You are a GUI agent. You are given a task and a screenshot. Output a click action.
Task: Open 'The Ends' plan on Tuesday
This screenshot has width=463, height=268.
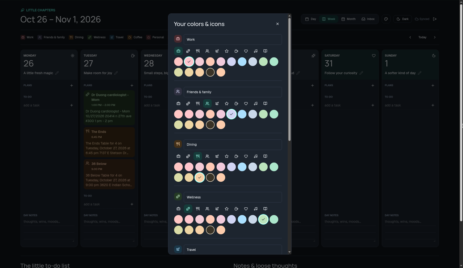point(109,142)
